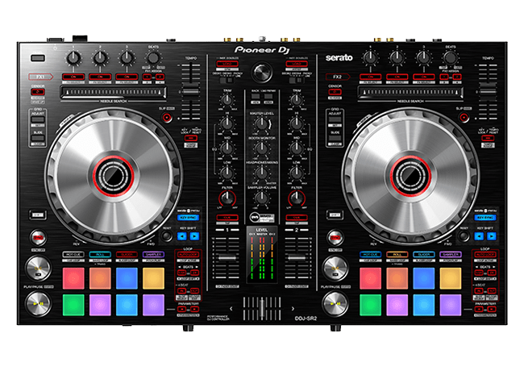
Task: Click the crossfader handle
Action: (x=262, y=309)
